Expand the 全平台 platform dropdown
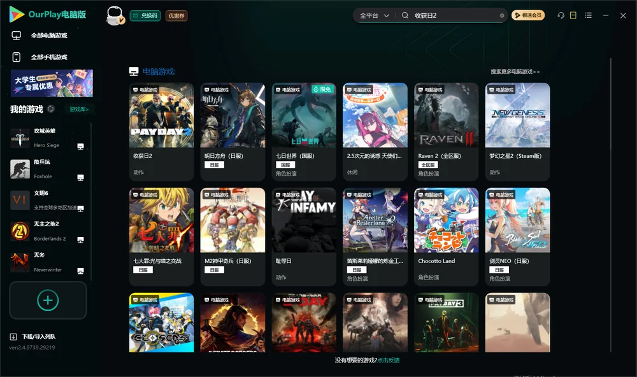The width and height of the screenshot is (637, 377). point(374,15)
